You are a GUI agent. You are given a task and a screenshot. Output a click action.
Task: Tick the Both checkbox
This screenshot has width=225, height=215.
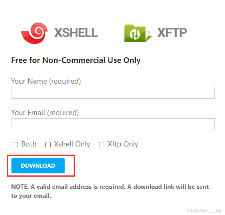pyautogui.click(x=16, y=144)
